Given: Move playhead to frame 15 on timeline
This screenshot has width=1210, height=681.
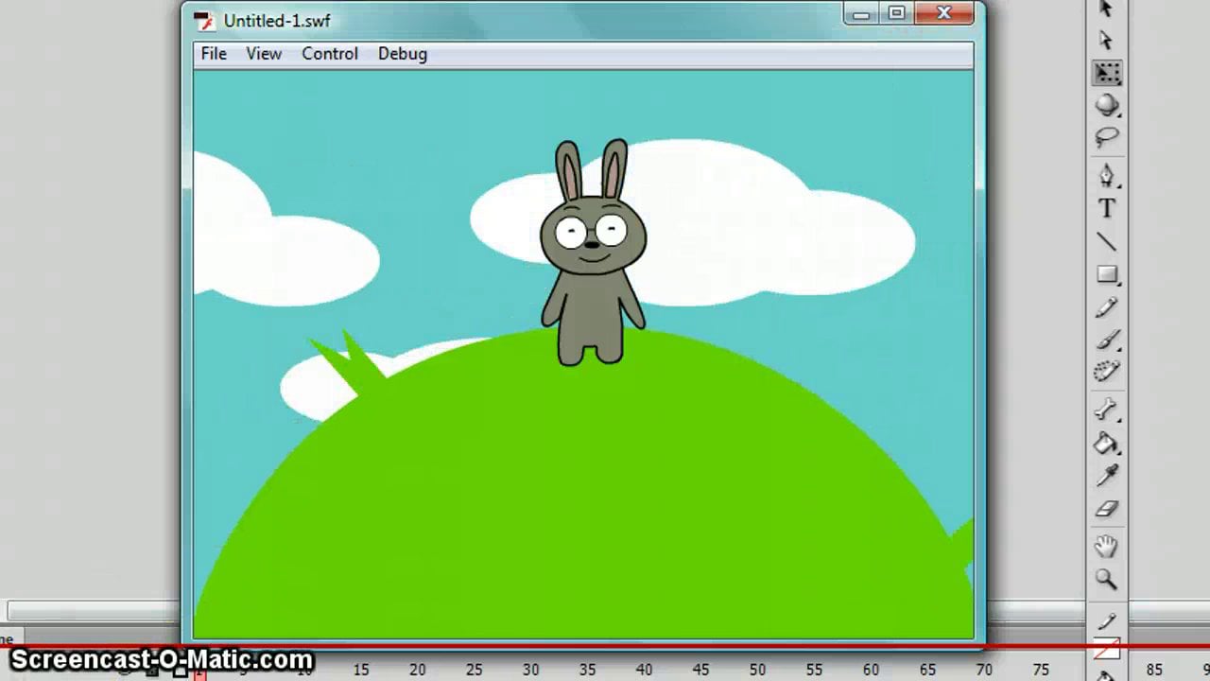Looking at the screenshot, I should click(x=361, y=670).
